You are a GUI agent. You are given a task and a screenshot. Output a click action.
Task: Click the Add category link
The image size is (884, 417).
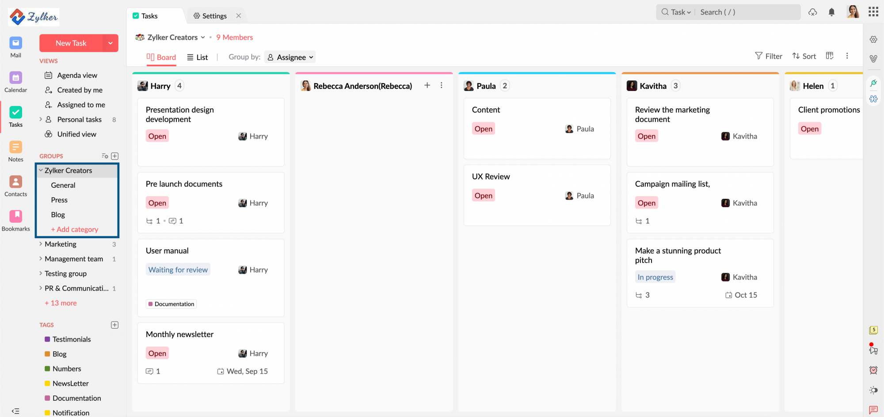coord(75,229)
